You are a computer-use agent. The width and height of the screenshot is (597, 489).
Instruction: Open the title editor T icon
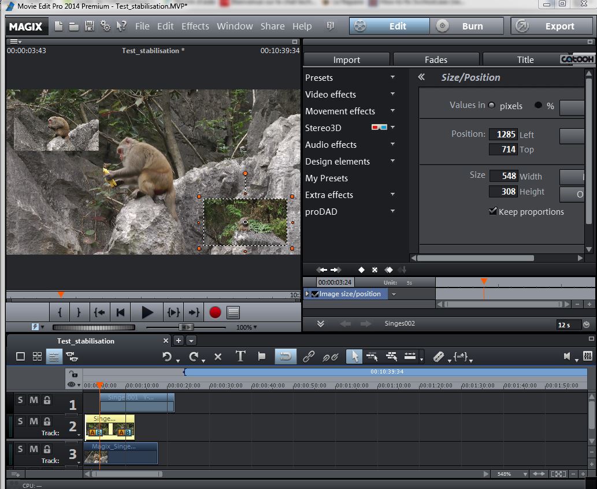pos(240,356)
